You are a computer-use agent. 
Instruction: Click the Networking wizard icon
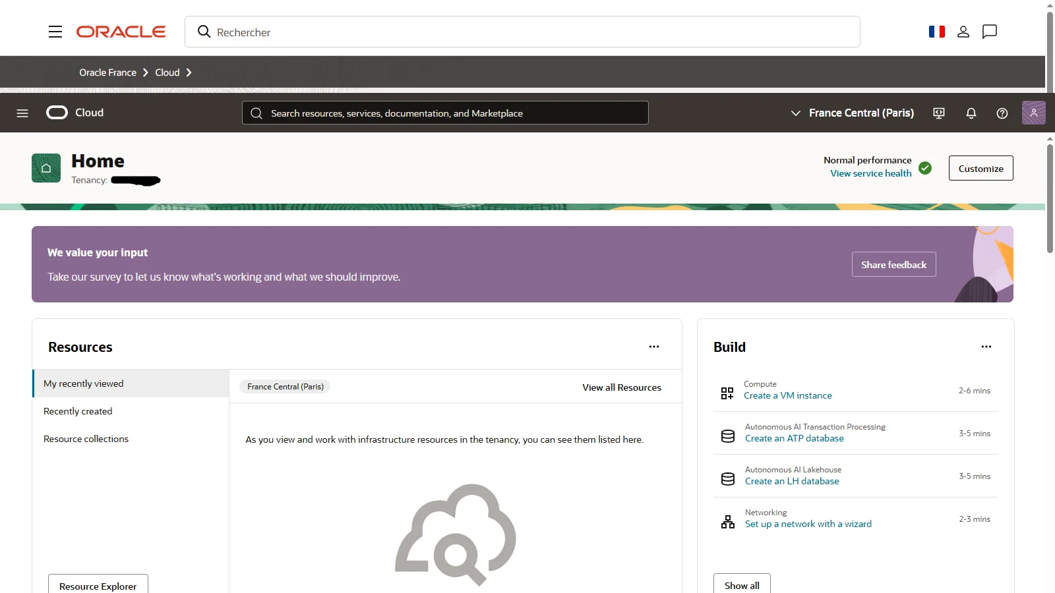[728, 522]
